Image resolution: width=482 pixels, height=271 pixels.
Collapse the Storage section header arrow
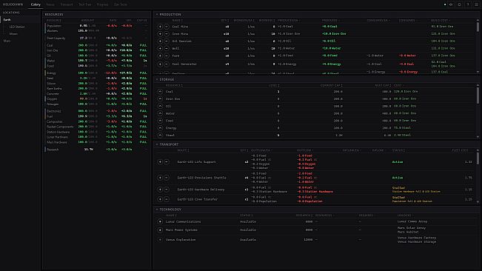[x=157, y=79]
